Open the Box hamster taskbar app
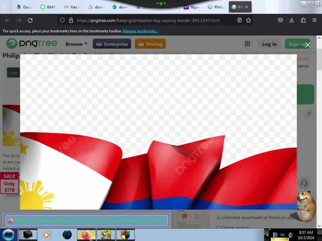322x241 pixels. click(106, 235)
